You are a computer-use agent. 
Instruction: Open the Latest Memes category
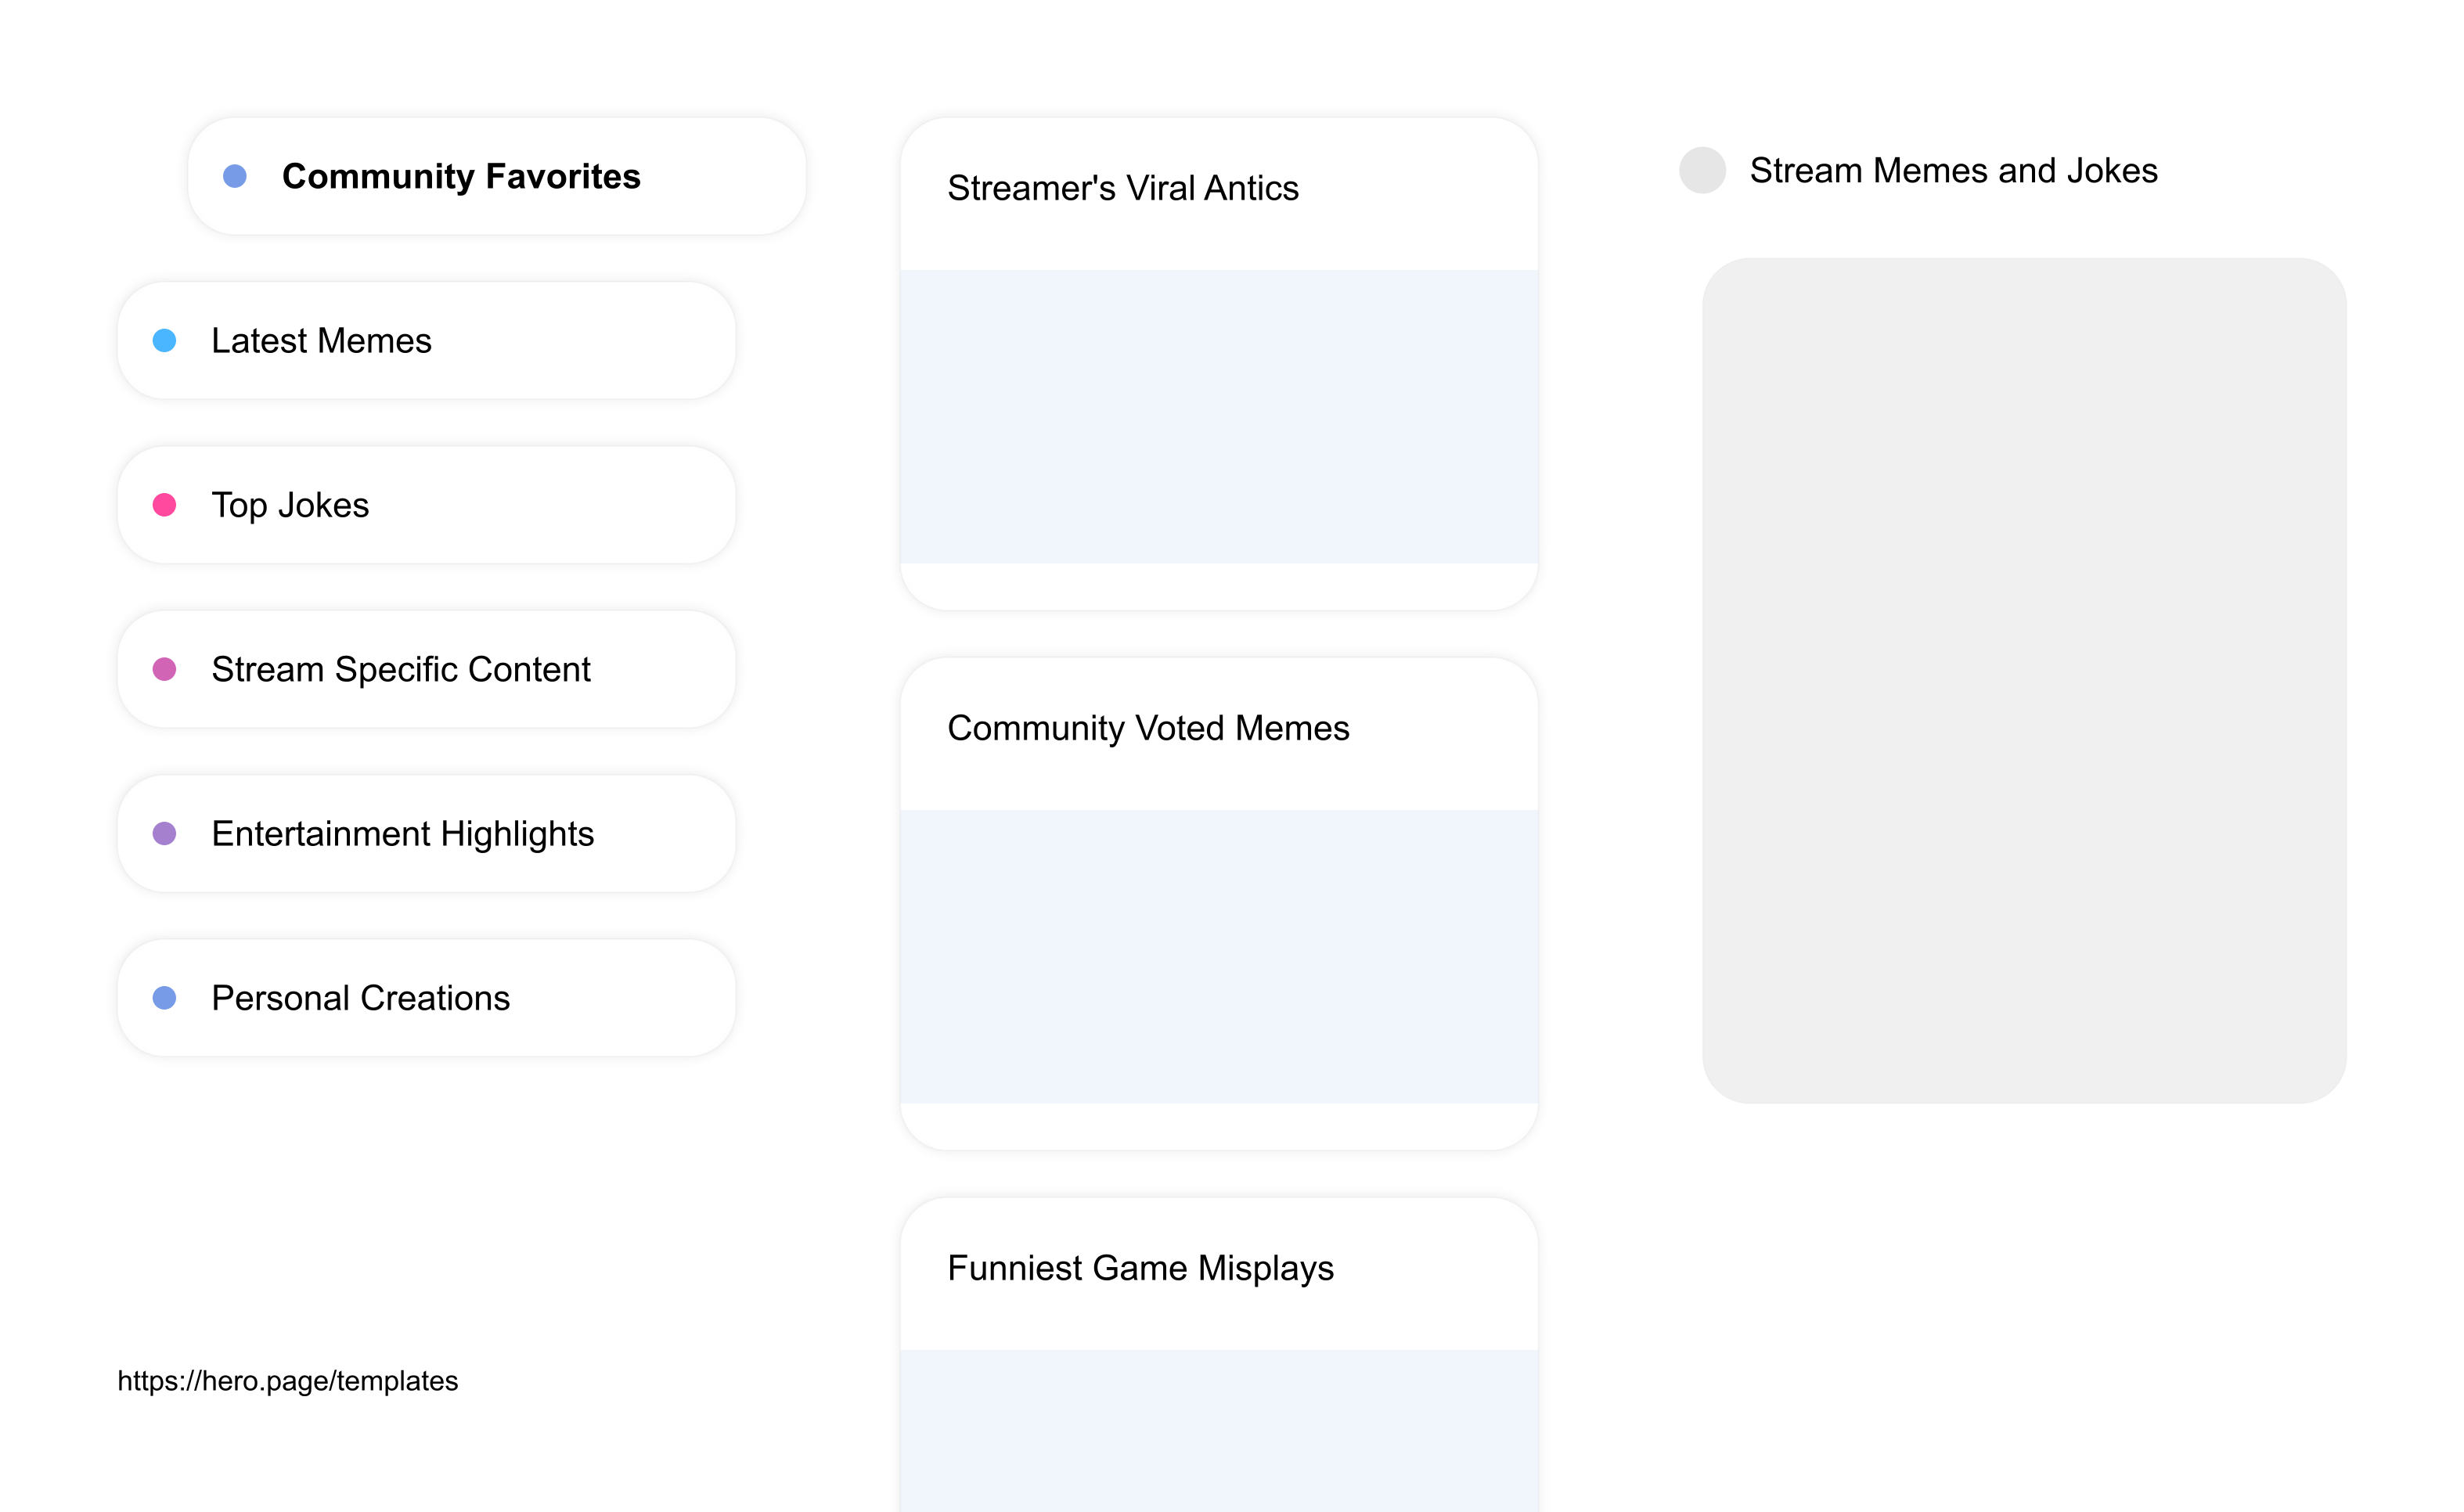point(427,341)
